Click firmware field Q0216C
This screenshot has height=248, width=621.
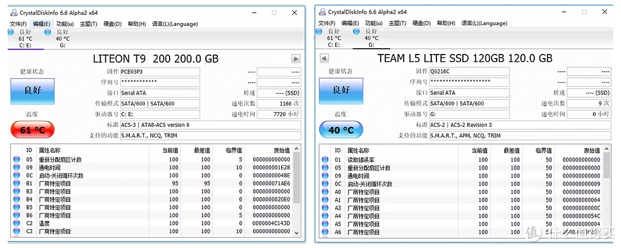(x=469, y=72)
